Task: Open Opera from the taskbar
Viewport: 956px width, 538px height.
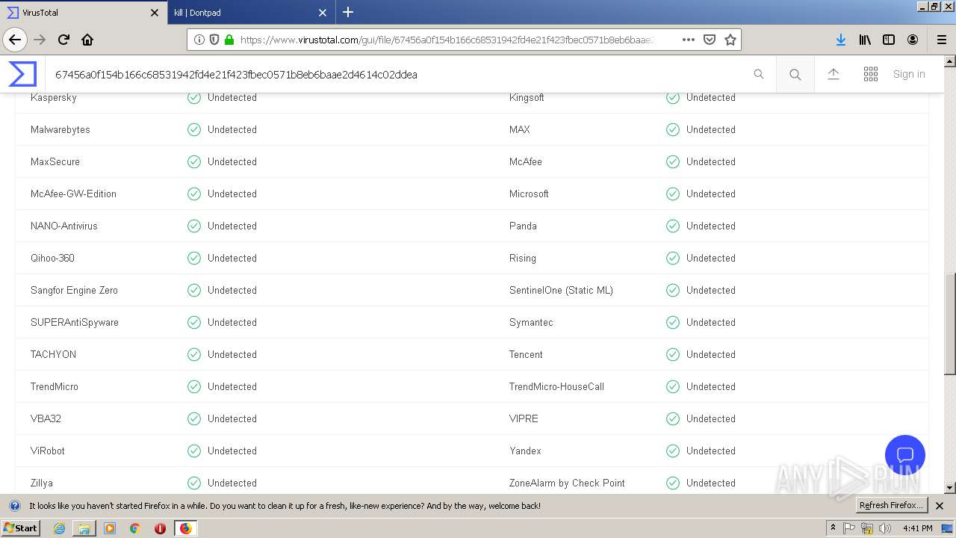Action: click(160, 528)
